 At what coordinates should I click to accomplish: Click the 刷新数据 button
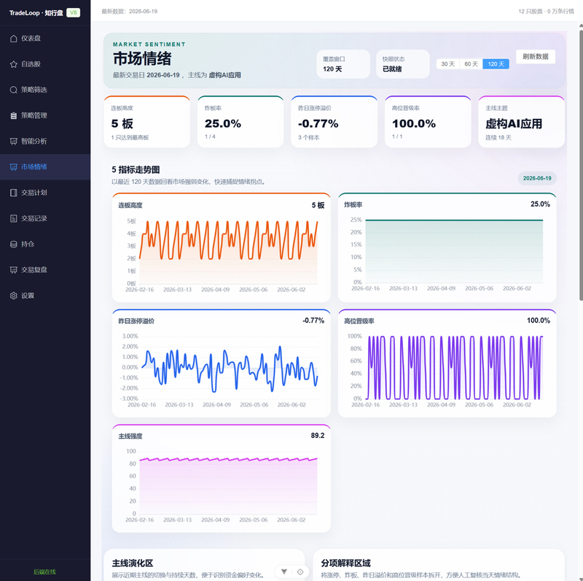click(x=536, y=57)
